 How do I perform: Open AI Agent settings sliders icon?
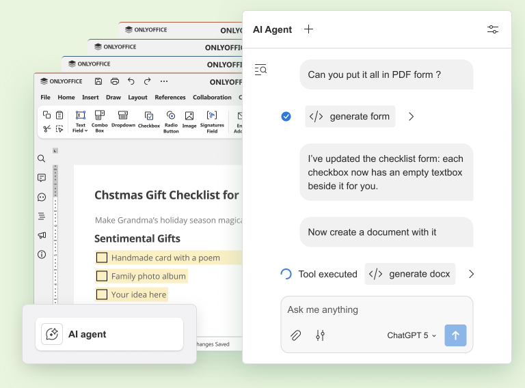click(x=493, y=29)
